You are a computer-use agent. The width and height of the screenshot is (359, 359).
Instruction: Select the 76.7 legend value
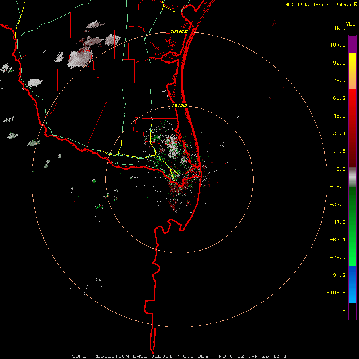(339, 80)
